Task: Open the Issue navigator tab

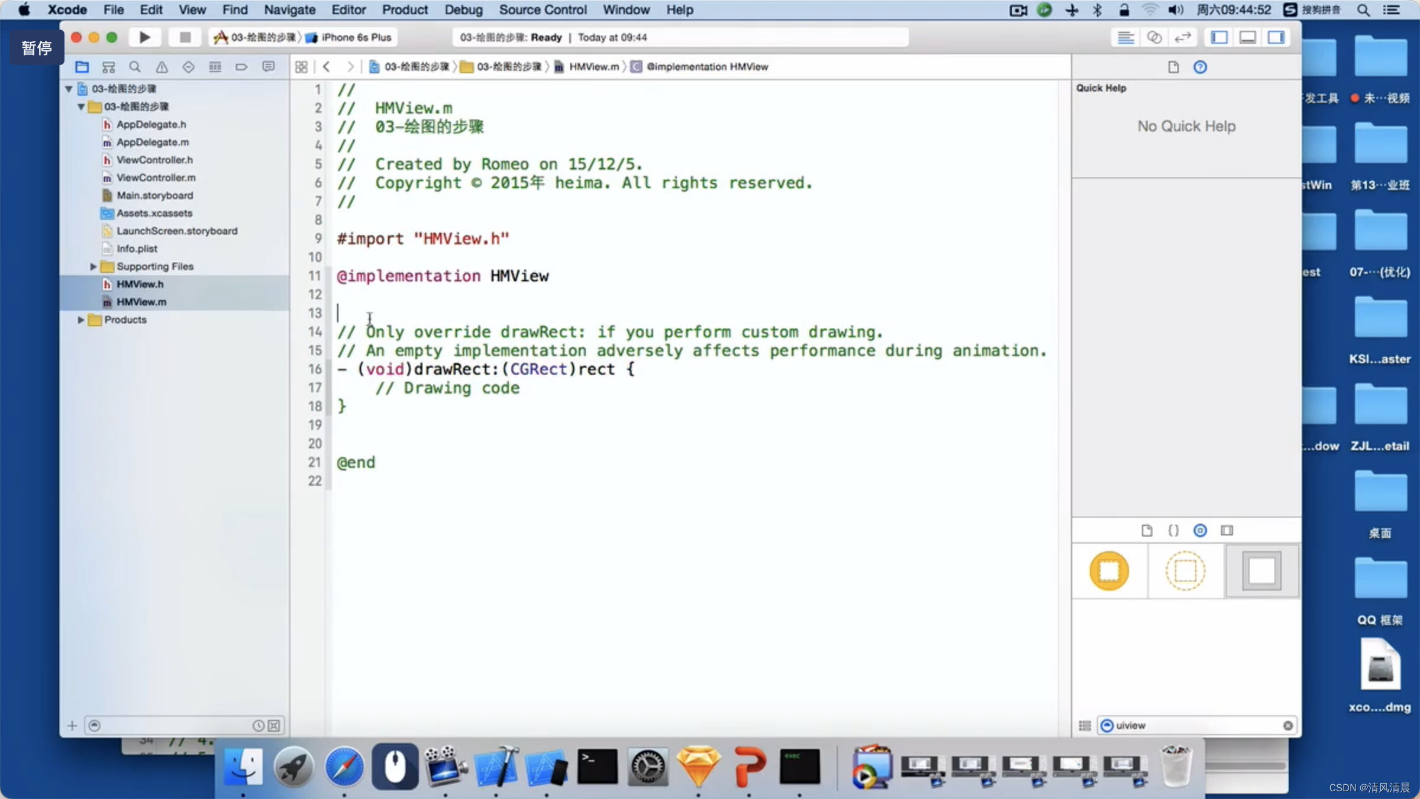Action: click(x=162, y=67)
